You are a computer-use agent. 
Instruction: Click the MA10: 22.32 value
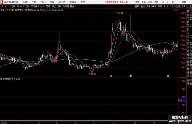(34, 10)
